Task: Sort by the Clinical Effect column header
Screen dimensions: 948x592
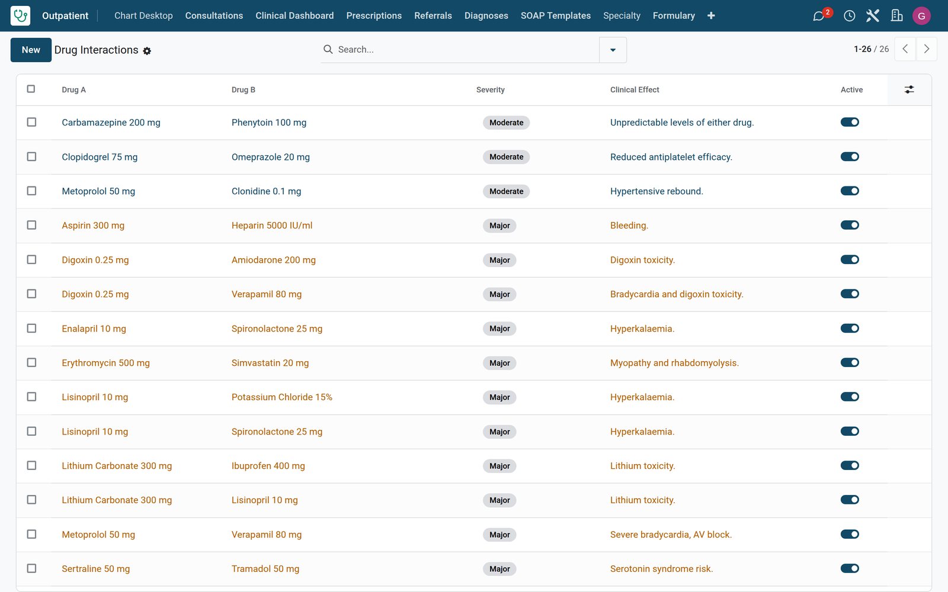Action: [x=635, y=90]
